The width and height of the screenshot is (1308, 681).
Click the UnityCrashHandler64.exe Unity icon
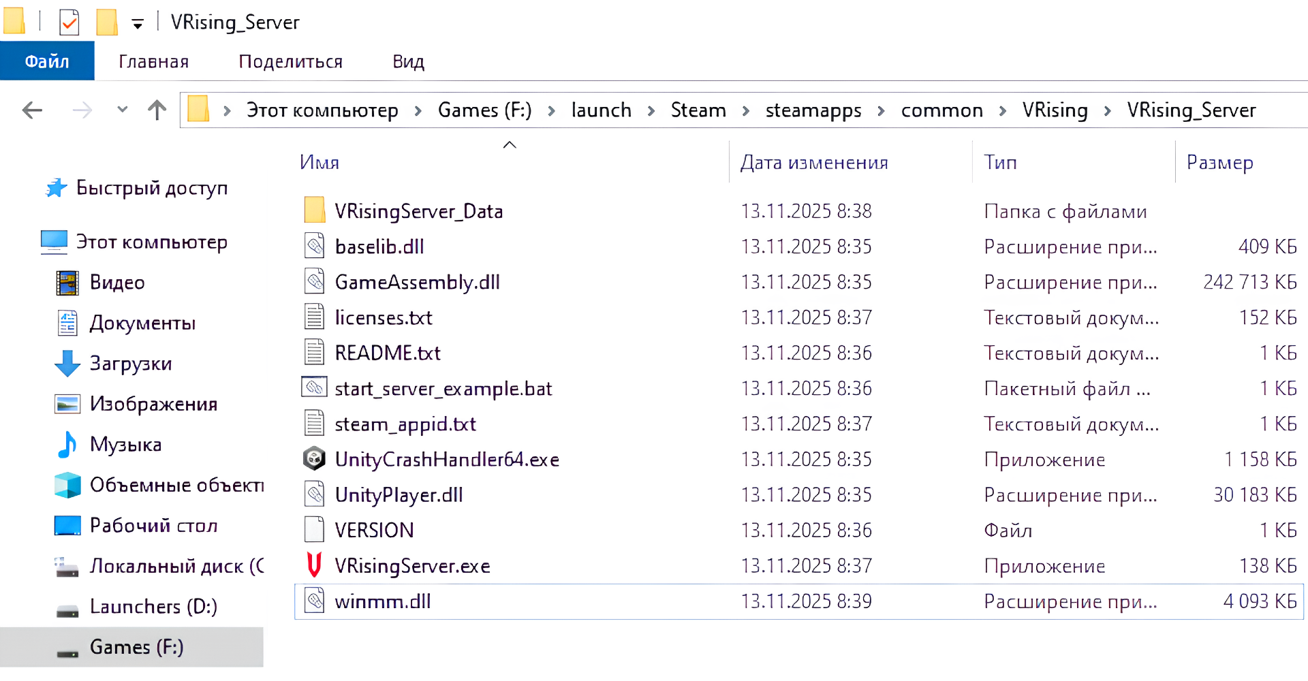click(314, 458)
